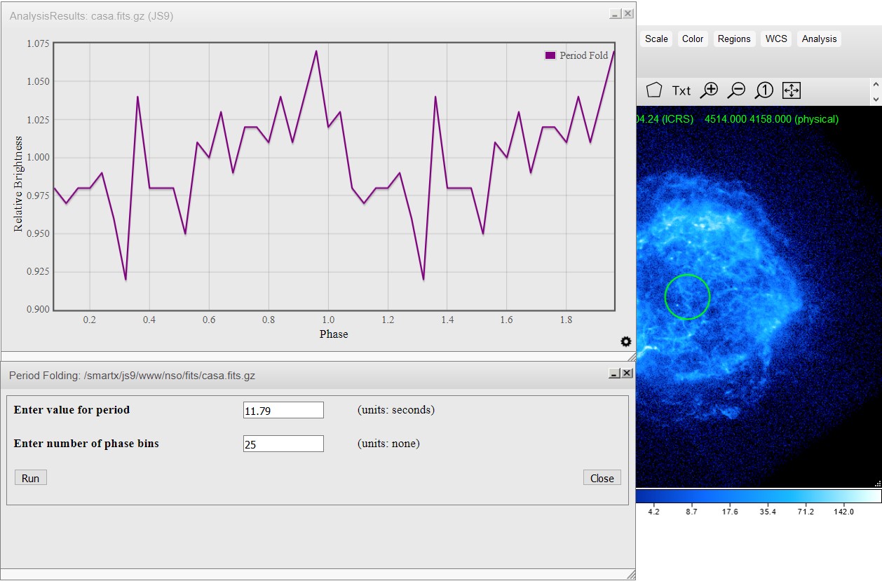Click the zoom out magnifier icon
The image size is (882, 581).
pyautogui.click(x=736, y=90)
